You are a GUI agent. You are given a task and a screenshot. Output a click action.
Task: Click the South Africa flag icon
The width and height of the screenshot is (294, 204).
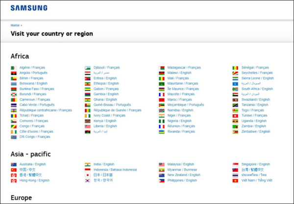click(235, 89)
